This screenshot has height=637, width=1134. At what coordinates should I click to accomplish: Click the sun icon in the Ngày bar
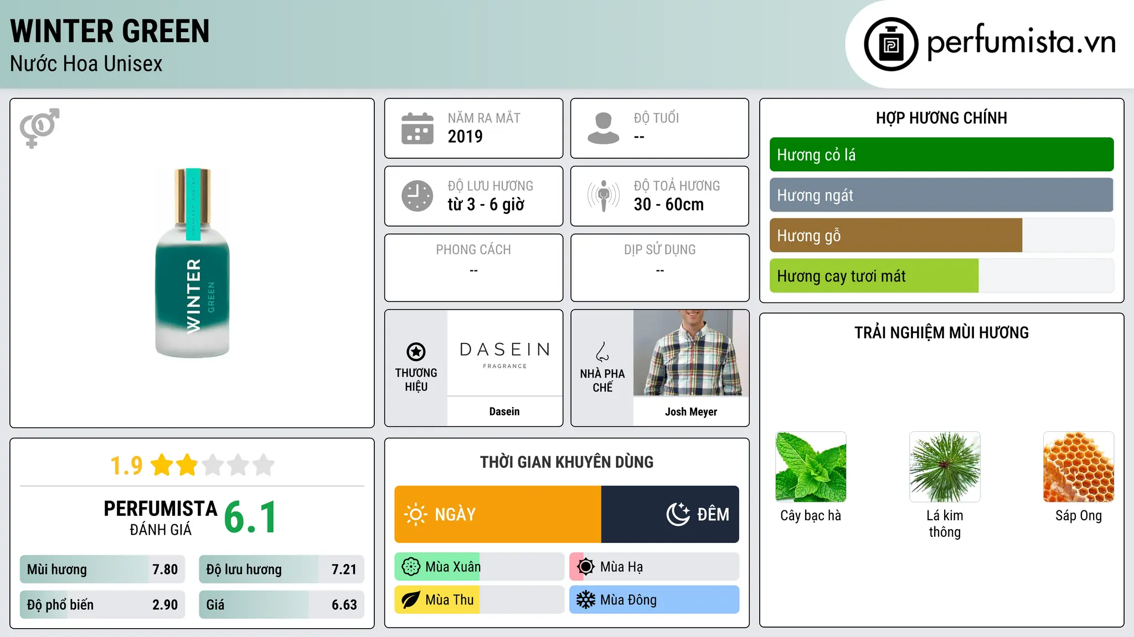(415, 514)
